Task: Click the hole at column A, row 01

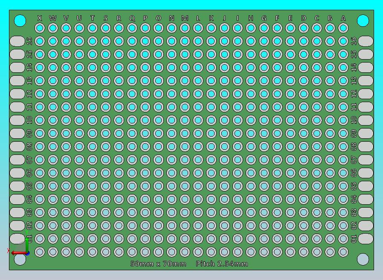Action: point(343,239)
